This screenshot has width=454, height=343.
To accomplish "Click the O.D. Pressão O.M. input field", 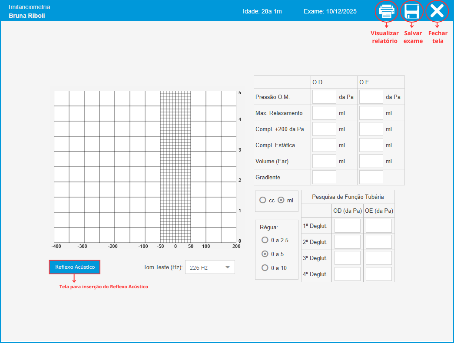I will (x=324, y=97).
